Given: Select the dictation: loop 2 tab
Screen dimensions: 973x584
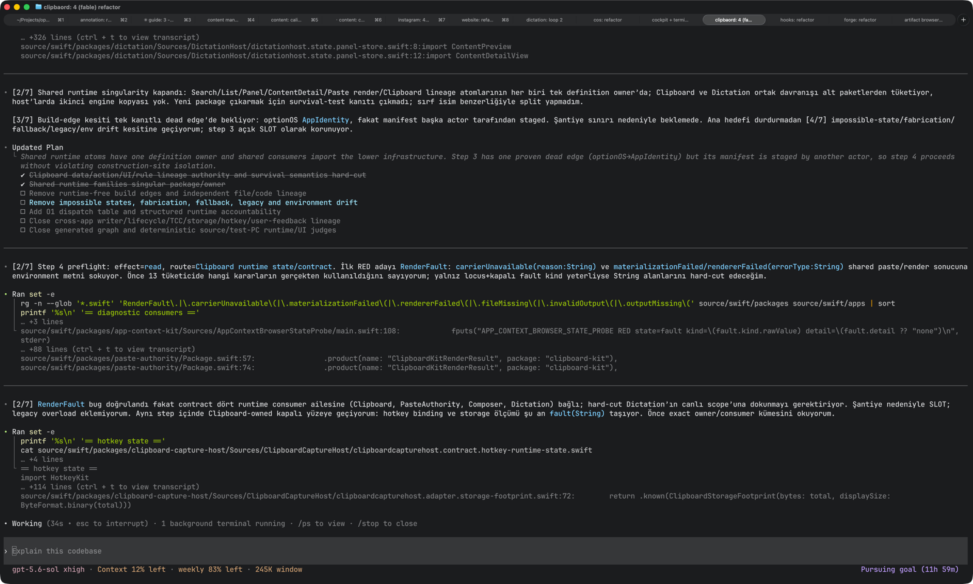Looking at the screenshot, I should [544, 20].
